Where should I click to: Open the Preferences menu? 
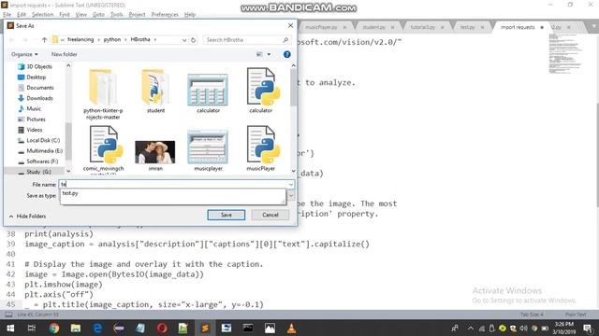165,15
